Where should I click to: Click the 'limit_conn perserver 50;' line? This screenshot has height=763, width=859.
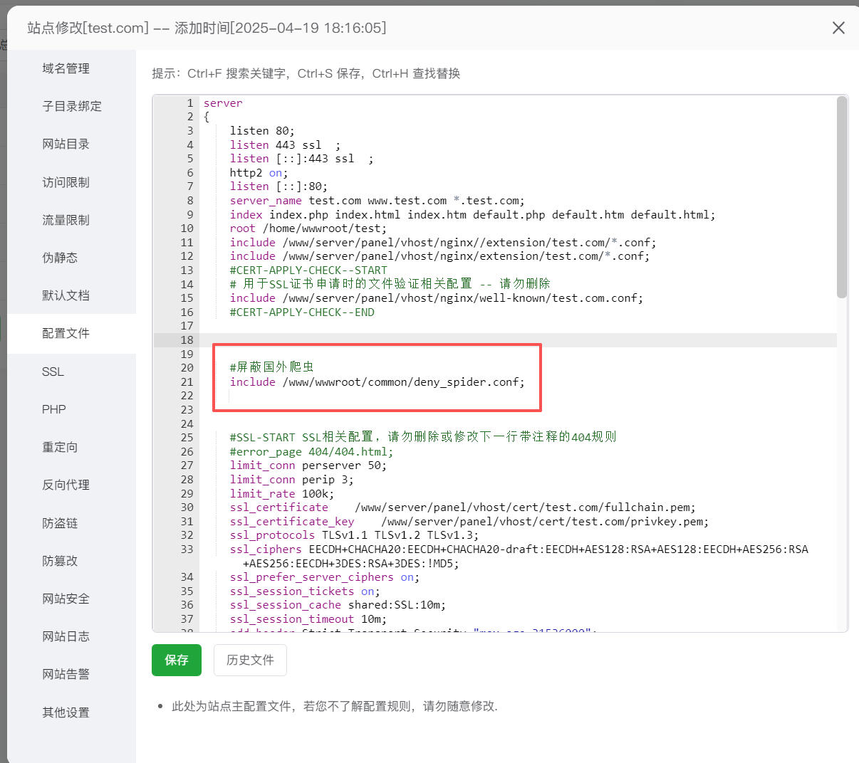pyautogui.click(x=308, y=465)
